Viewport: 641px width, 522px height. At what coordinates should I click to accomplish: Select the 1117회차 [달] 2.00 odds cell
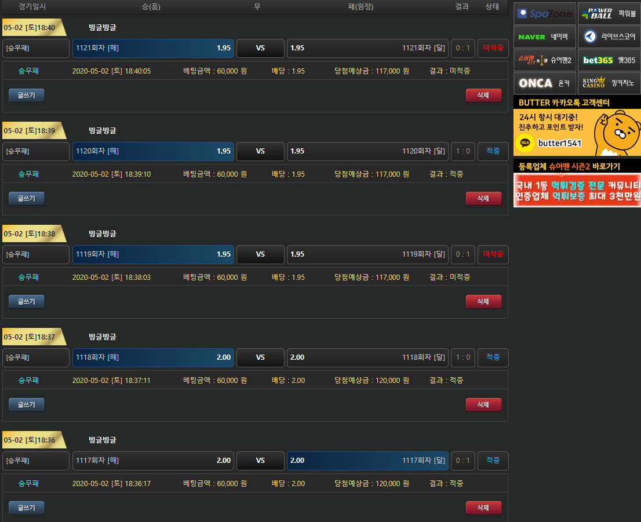click(367, 461)
